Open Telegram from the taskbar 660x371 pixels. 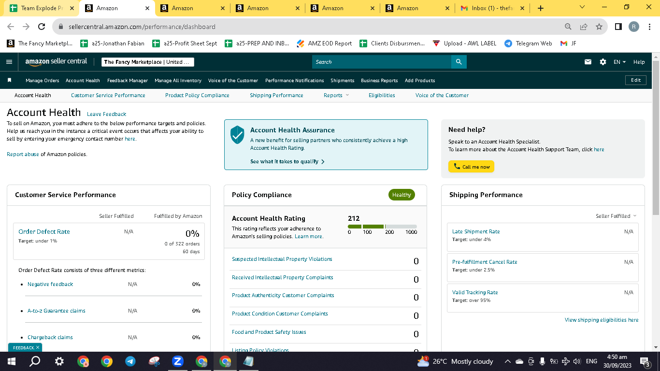(130, 361)
